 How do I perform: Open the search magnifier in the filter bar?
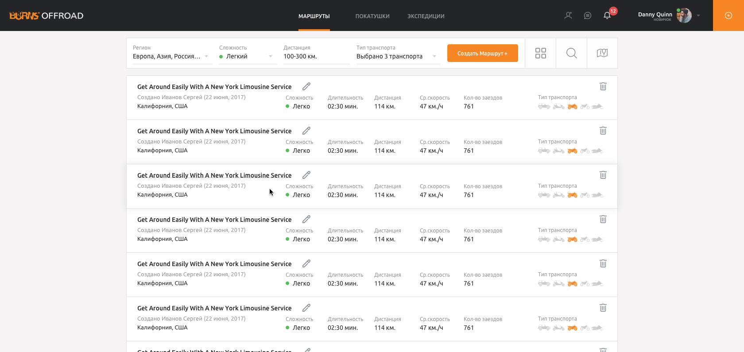click(571, 53)
